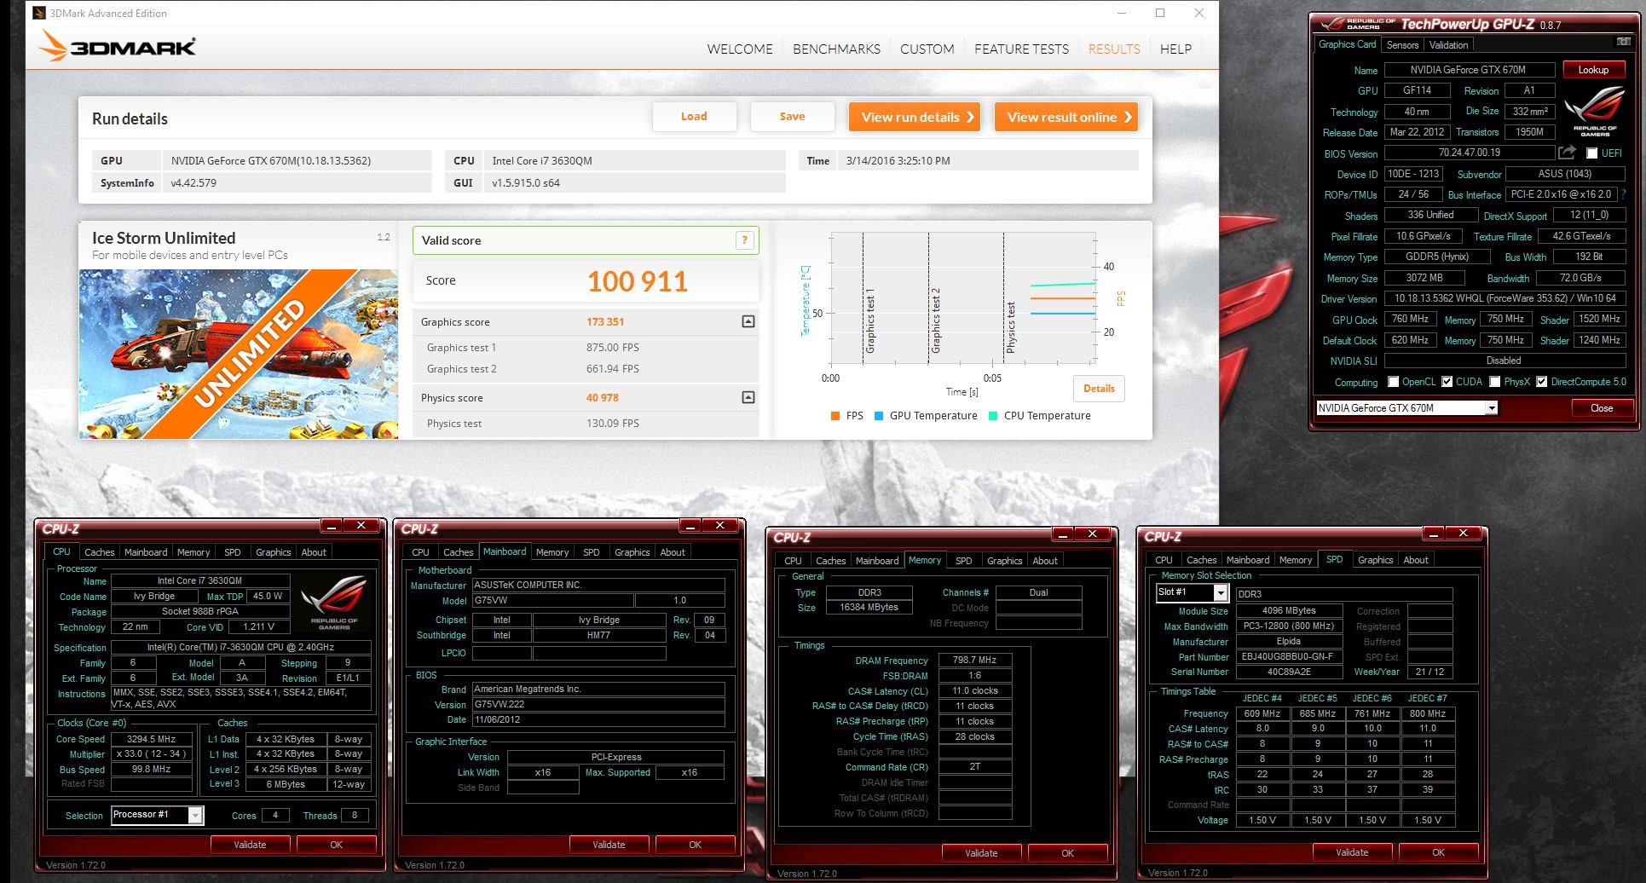Image resolution: width=1646 pixels, height=883 pixels.
Task: Click the Driver Version field in GPU-Z
Action: tap(1505, 298)
